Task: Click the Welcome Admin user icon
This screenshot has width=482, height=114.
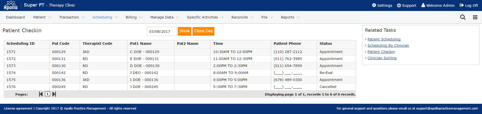Action: click(x=423, y=5)
